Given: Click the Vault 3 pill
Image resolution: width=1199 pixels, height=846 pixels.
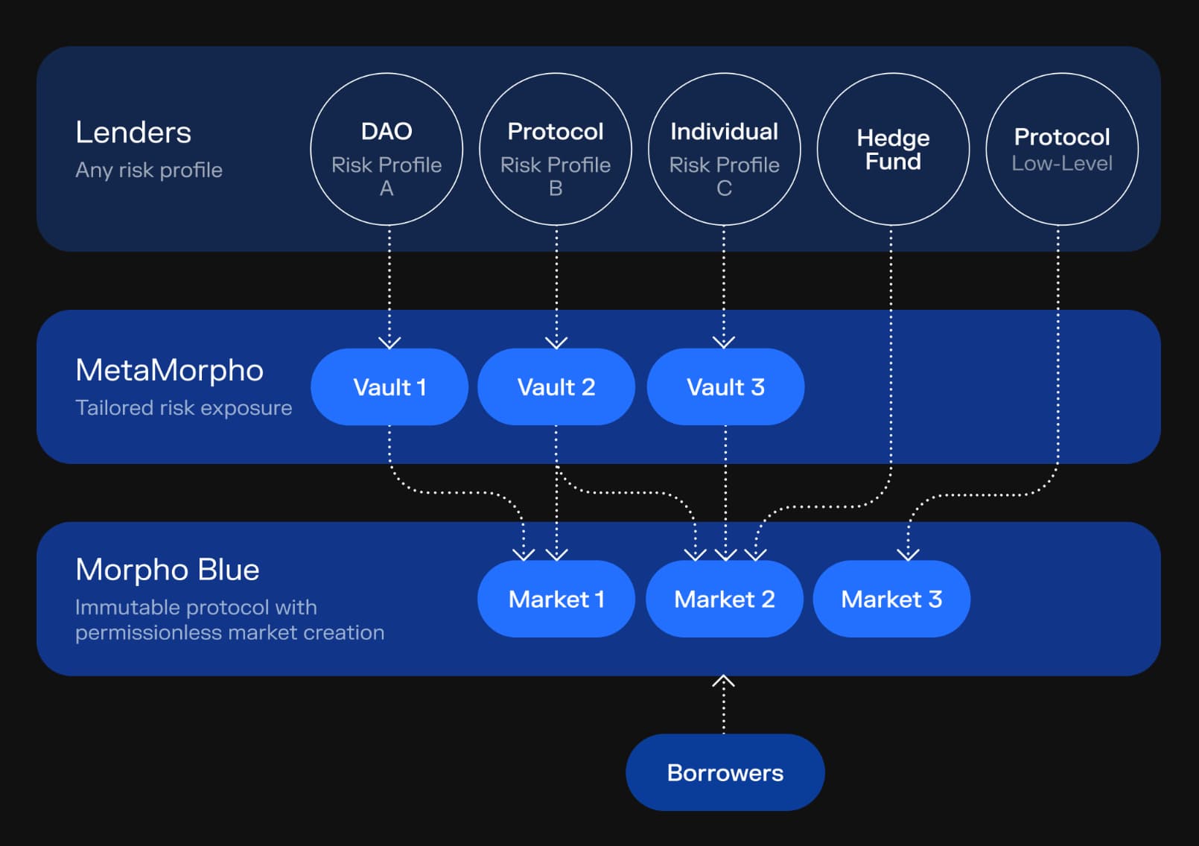Looking at the screenshot, I should (x=725, y=387).
